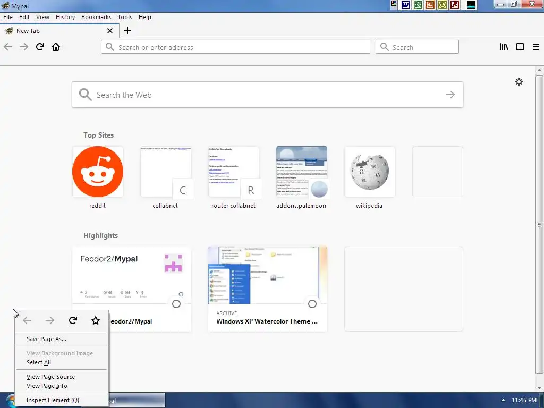Open the History menu
Viewport: 544px width, 408px height.
click(x=65, y=17)
